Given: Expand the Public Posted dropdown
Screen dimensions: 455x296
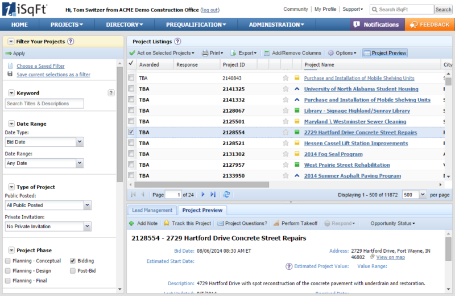Looking at the screenshot, I should (88, 205).
